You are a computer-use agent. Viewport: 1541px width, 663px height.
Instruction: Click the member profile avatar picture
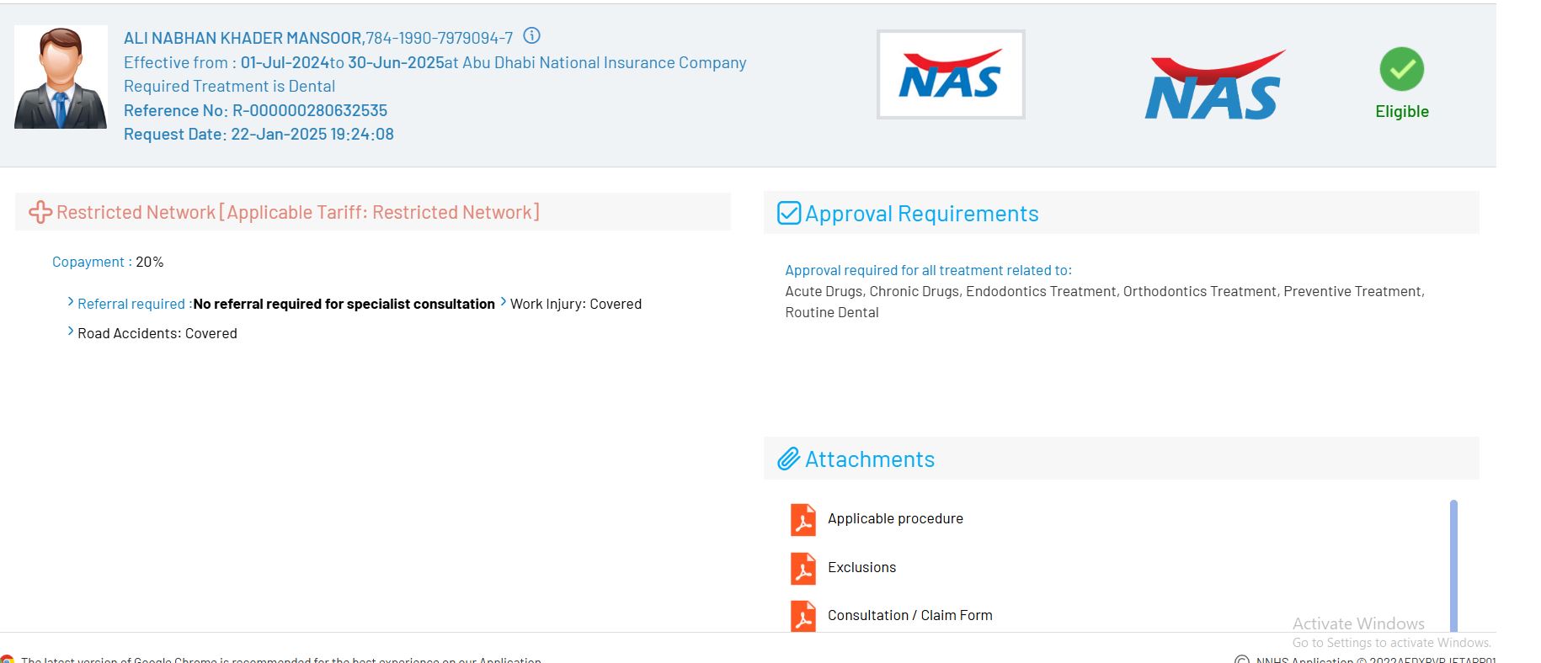click(61, 77)
